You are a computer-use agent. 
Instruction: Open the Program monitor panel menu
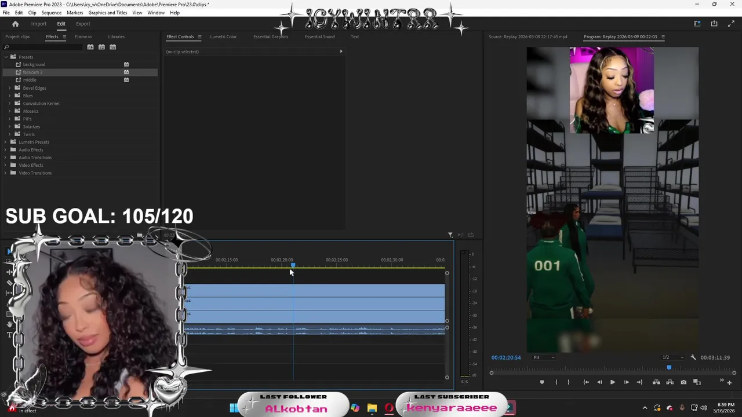point(663,36)
